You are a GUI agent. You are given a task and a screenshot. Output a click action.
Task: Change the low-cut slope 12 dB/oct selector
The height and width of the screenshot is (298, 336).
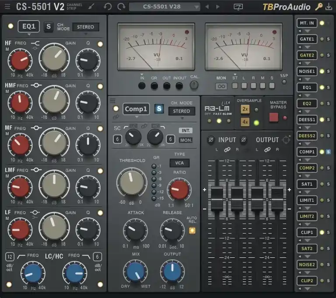coord(10,257)
